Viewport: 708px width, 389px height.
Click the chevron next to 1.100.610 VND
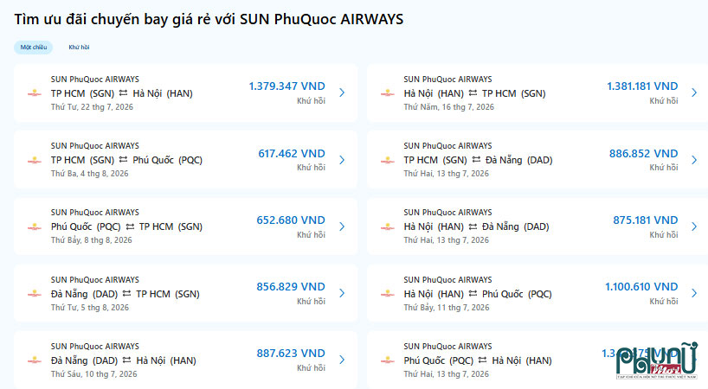click(694, 293)
